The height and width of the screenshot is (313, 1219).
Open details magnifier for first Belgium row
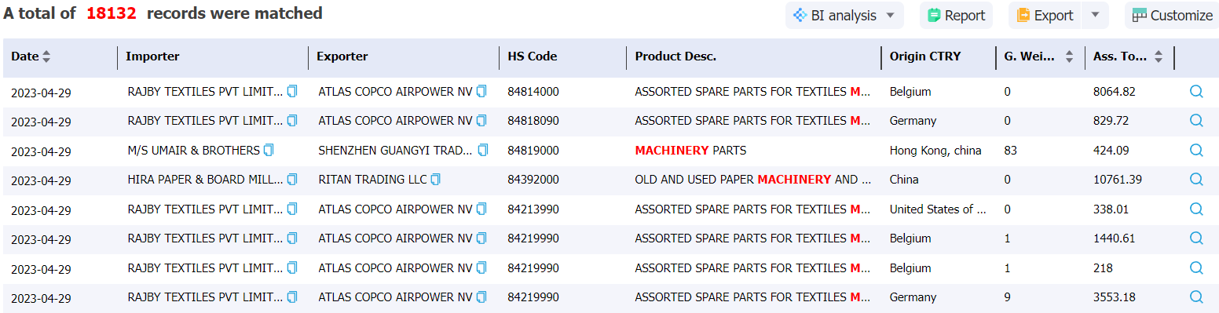tap(1196, 91)
